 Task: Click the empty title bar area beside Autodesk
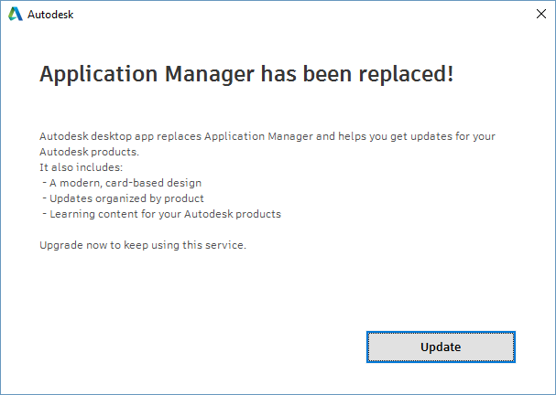(x=301, y=14)
